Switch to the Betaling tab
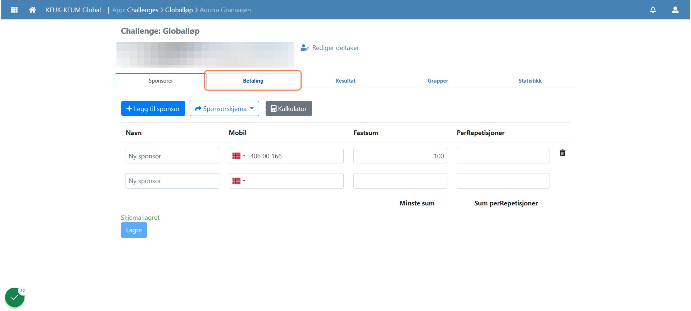691x311 pixels. pyautogui.click(x=253, y=81)
